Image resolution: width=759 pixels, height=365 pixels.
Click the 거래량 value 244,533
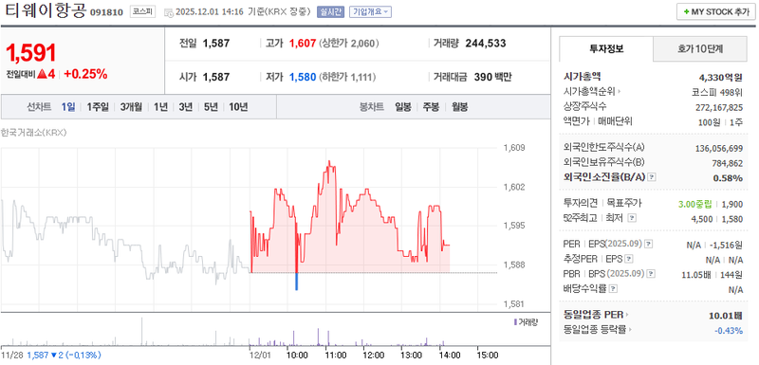pos(486,44)
